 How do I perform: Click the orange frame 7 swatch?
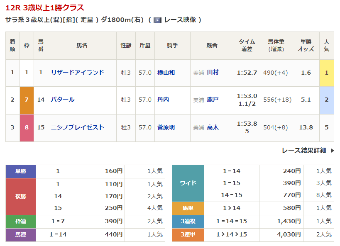pyautogui.click(x=27, y=100)
